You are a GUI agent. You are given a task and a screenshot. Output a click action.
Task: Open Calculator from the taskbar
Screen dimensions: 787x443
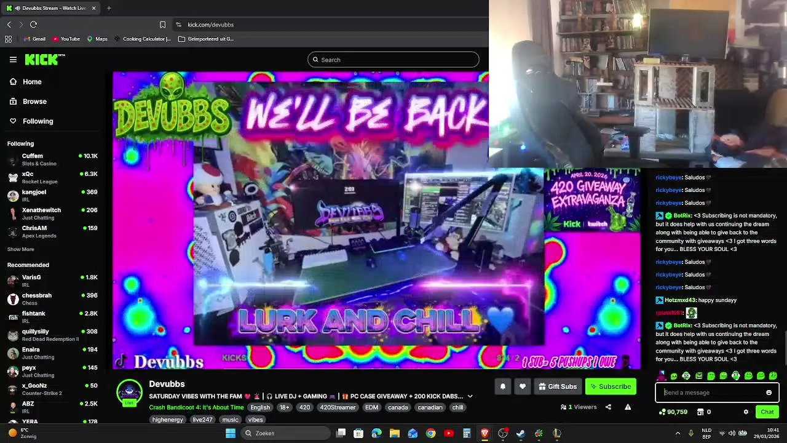click(x=467, y=433)
